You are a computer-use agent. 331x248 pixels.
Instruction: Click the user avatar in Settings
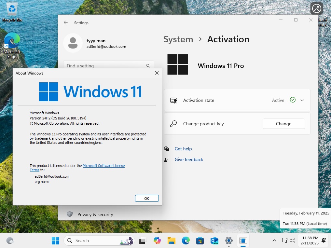pyautogui.click(x=73, y=43)
